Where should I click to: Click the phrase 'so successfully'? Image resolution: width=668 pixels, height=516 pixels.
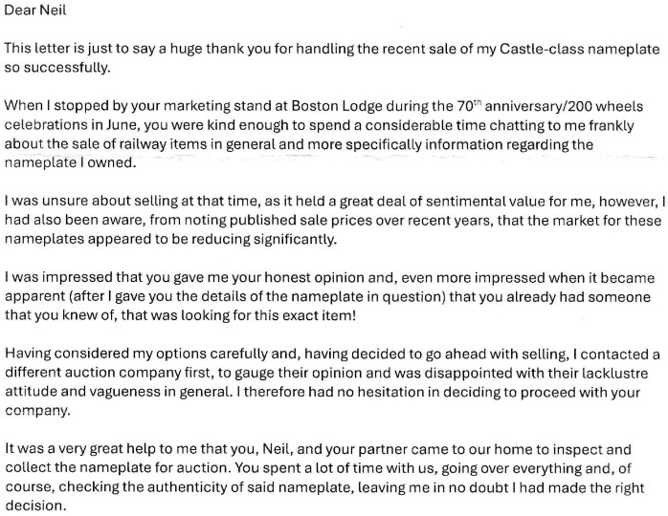(57, 68)
